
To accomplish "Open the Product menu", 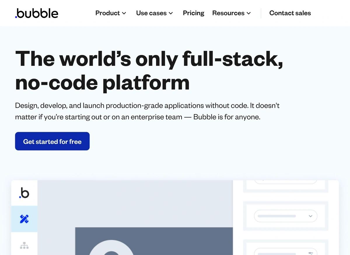I will [108, 13].
